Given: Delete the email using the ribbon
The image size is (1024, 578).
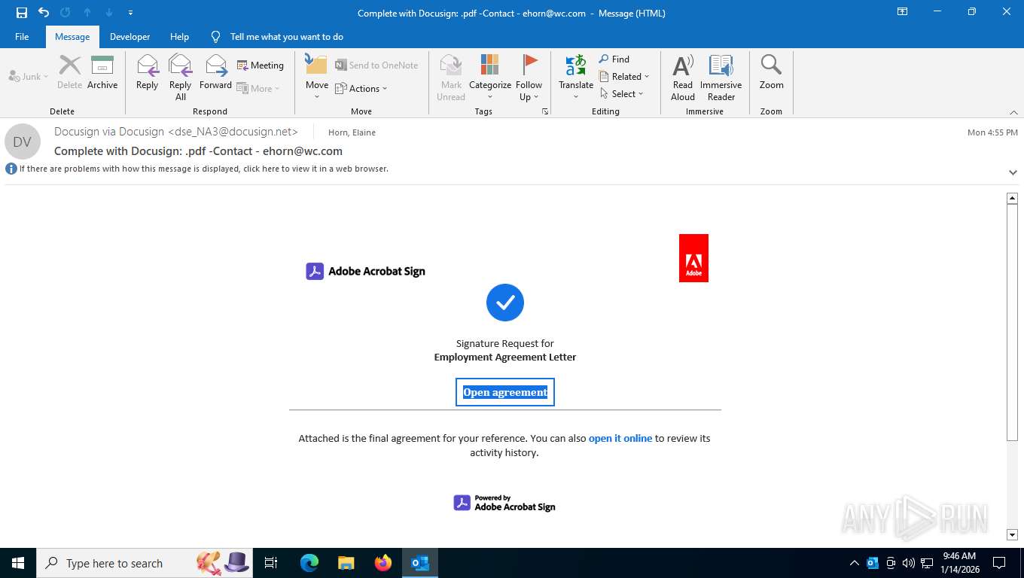Looking at the screenshot, I should pos(70,74).
